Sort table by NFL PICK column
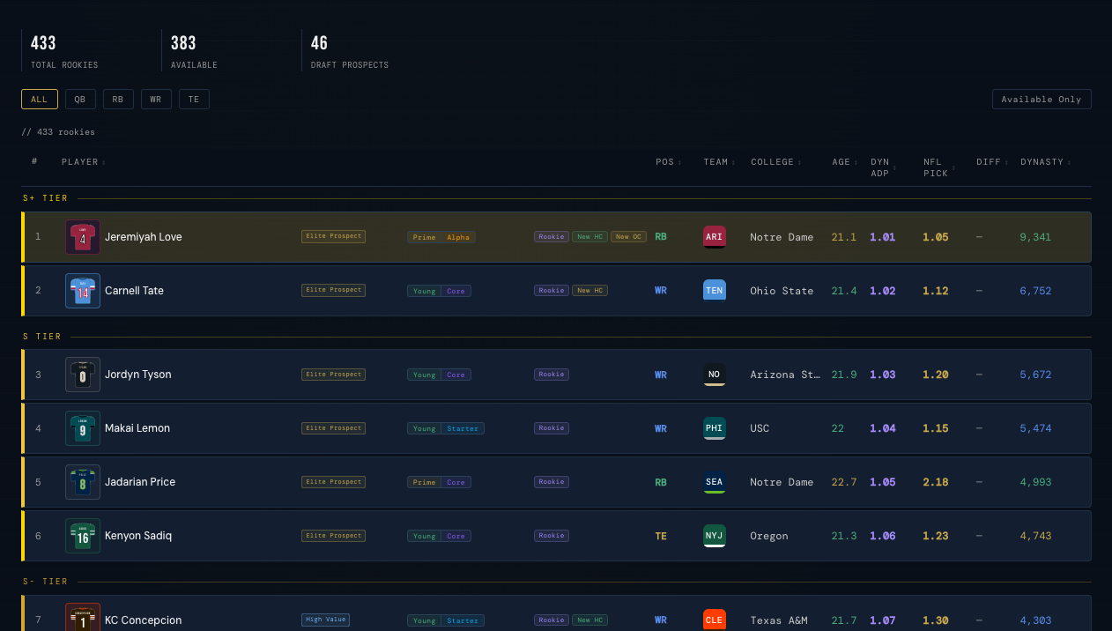This screenshot has height=631, width=1112. 938,167
